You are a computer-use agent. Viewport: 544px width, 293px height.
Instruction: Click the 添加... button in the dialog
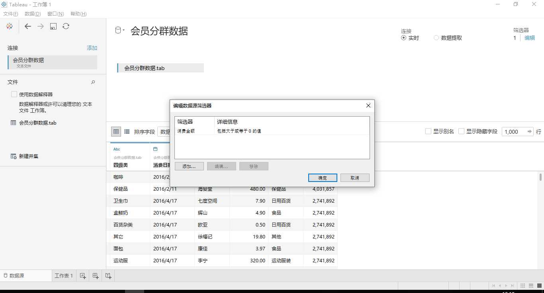coord(189,166)
